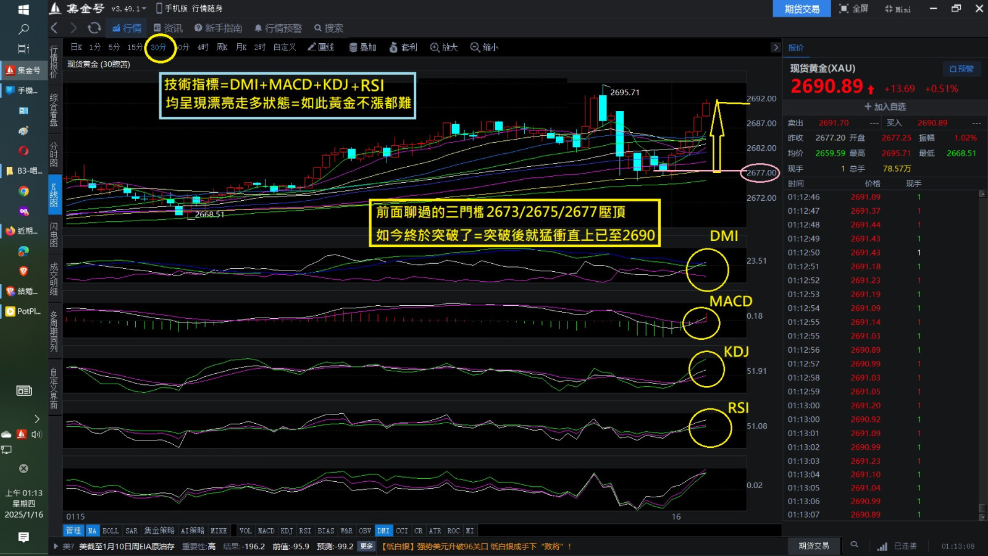The image size is (988, 556).
Task: Toggle the BOLL overlay indicator
Action: coord(111,531)
